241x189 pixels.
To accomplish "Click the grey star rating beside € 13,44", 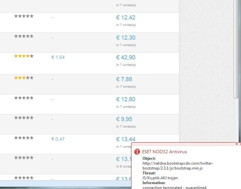I will pyautogui.click(x=24, y=138).
